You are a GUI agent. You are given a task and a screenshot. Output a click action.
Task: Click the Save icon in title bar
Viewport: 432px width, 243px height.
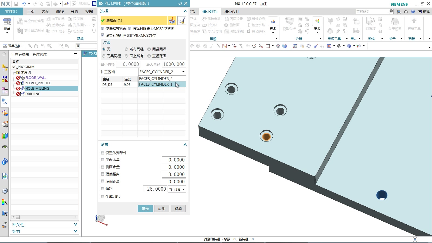click(x=16, y=4)
